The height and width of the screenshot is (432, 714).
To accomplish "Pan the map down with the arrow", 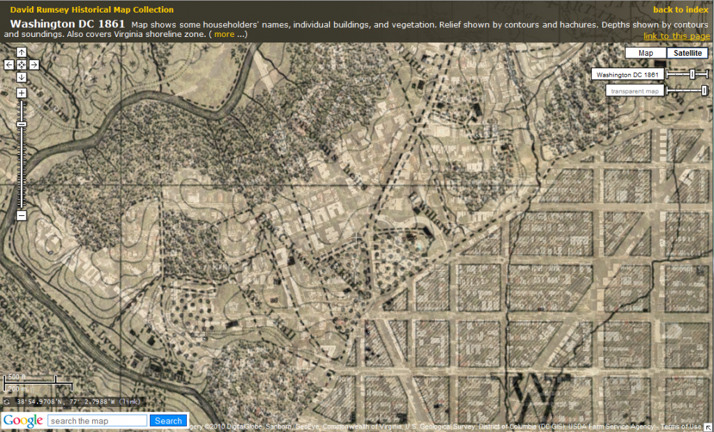I will coord(22,77).
